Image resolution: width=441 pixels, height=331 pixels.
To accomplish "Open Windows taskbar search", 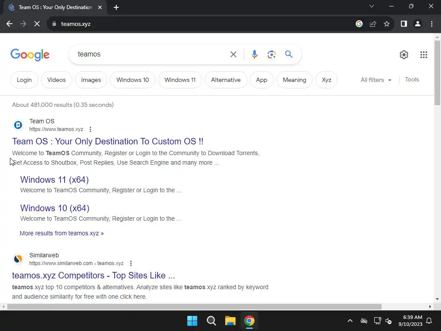I will point(211,321).
